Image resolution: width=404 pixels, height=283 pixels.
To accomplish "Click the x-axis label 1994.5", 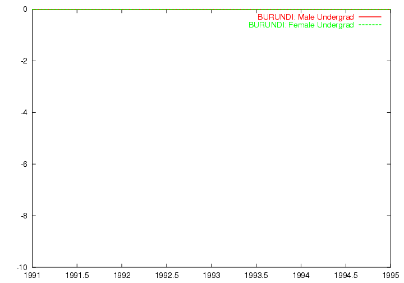I will 346,275.
